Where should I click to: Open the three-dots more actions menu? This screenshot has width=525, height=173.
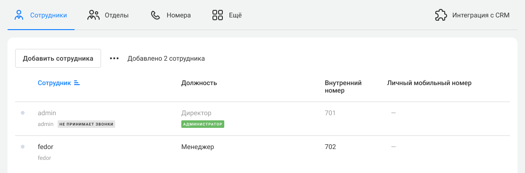(x=114, y=58)
